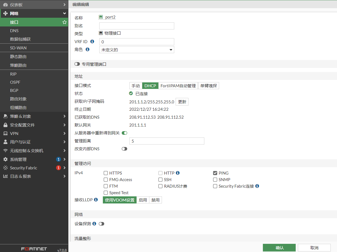Click the info icon next to 角色
Screen dimensions: 337x252
[x=88, y=49]
